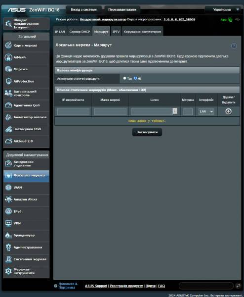This screenshot has height=297, width=244.
Task: Click the AiMesh status icon beside App
Action: point(230,20)
